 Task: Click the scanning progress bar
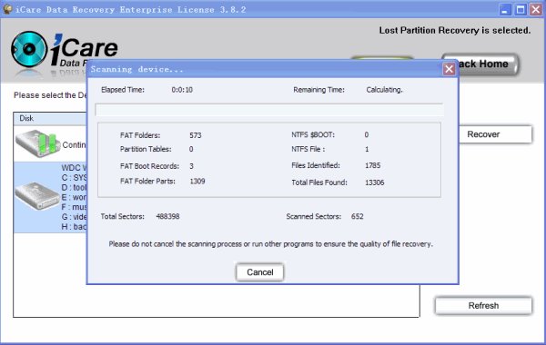point(269,110)
